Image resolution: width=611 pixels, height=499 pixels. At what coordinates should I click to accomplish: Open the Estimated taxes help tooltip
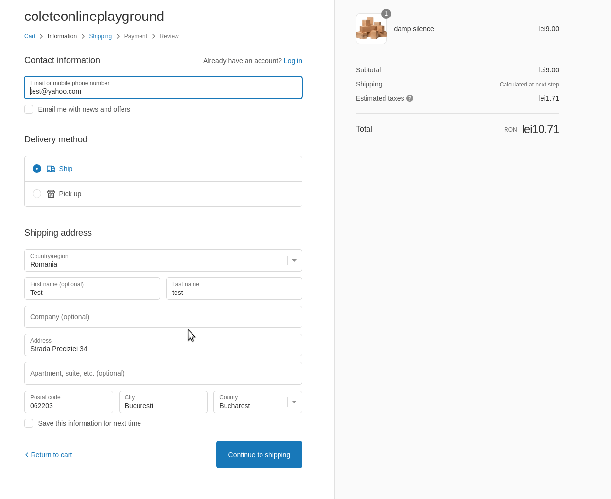pos(410,98)
